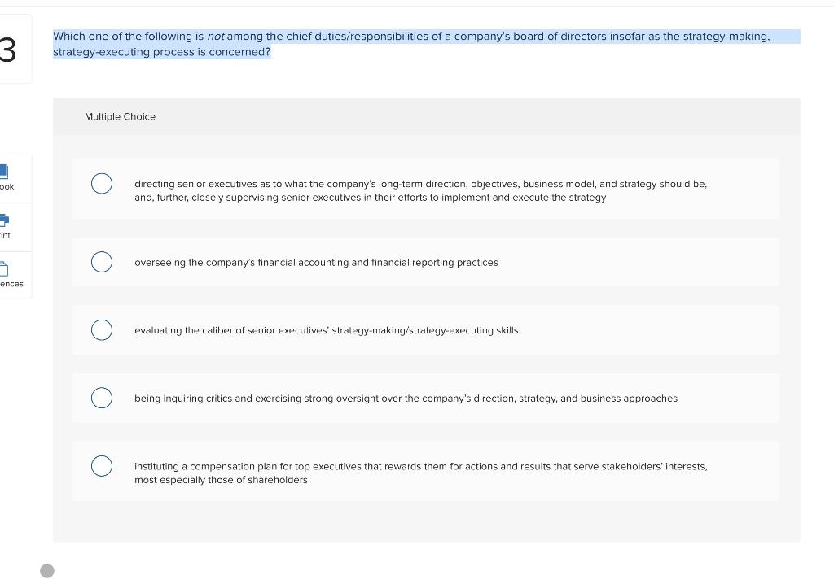This screenshot has height=584, width=834.
Task: Mark the radio beside the 'evaluating the caliber' answer
Action: click(101, 329)
